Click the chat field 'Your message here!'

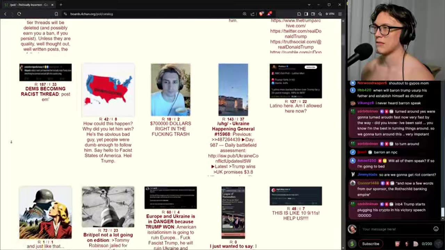tap(396, 229)
